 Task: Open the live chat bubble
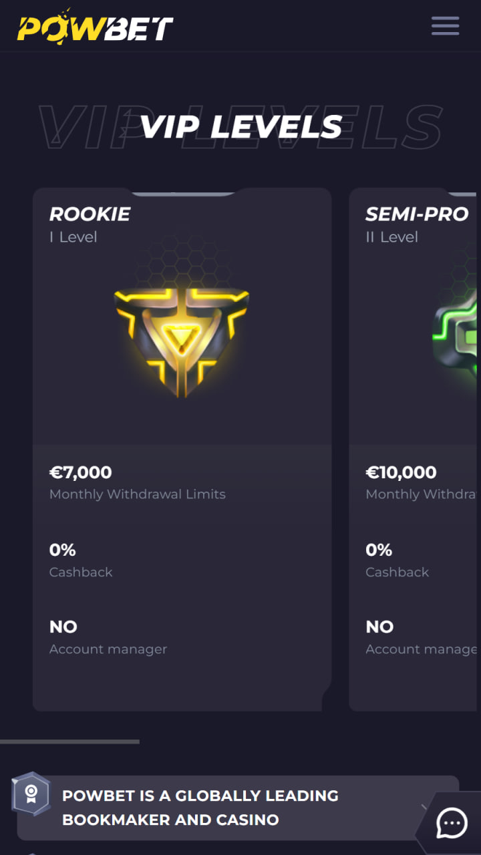[x=452, y=823]
